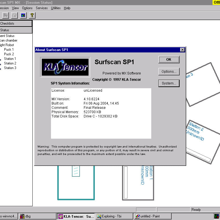Screen dimensions: 220x220
Task: Open System... information button
Action: coord(169,83)
